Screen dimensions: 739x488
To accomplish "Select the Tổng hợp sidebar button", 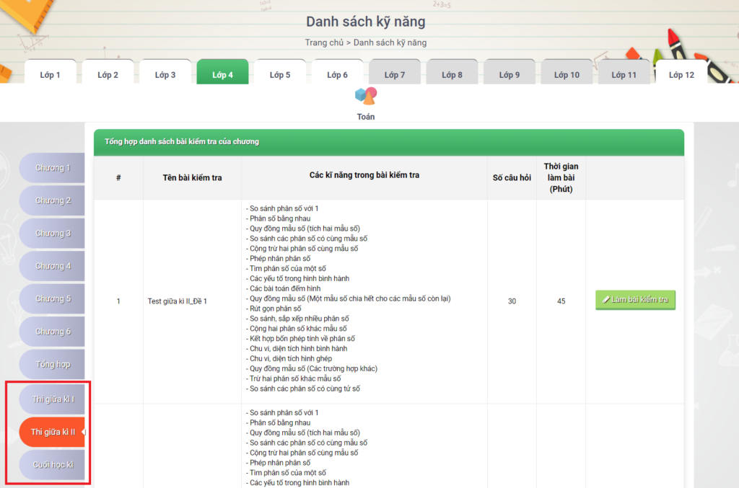I will tap(52, 364).
